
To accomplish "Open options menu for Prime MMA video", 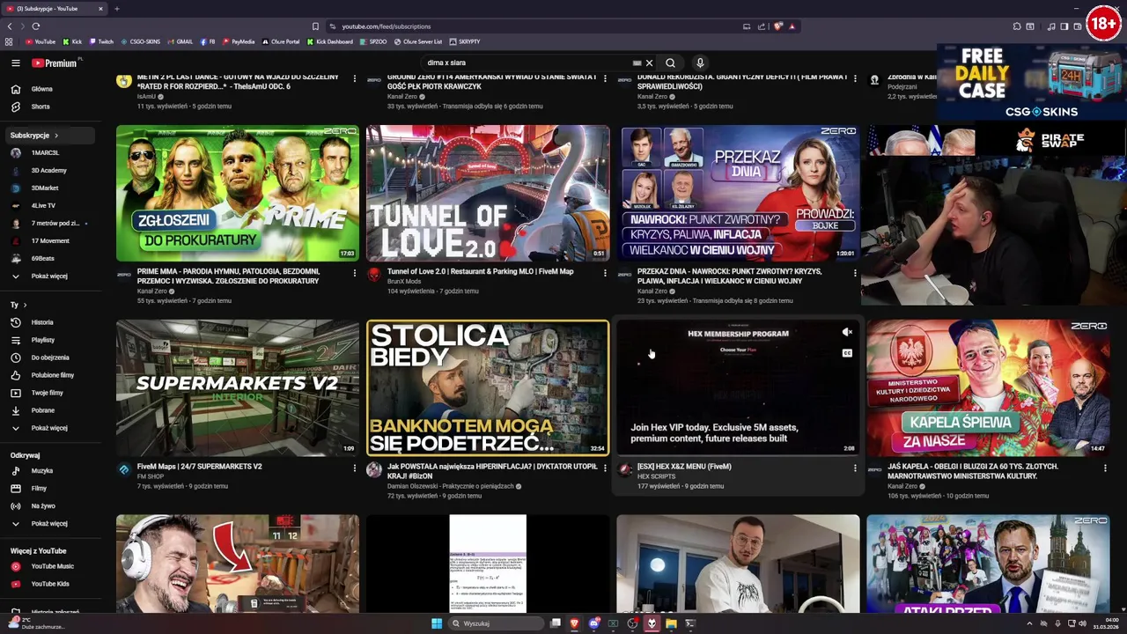I will [x=355, y=273].
